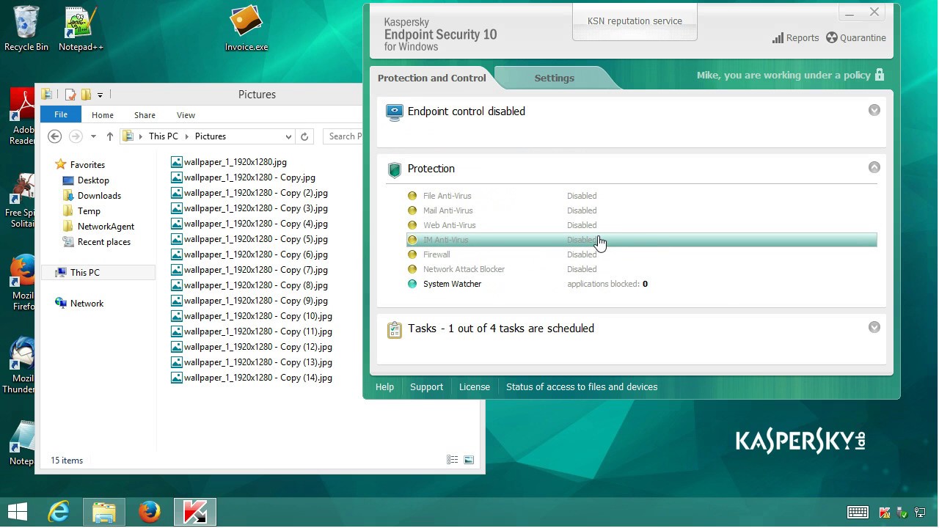Viewport: 939px width, 528px height.
Task: Open the Support link
Action: tap(426, 386)
